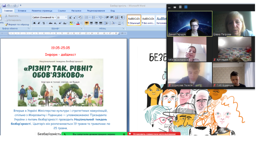
Task: Toggle strikethrough formatting
Action: click(51, 23)
